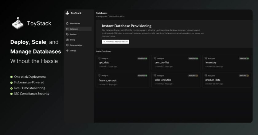Click the 'Active Databases' section heading
Viewport: 258px width, 135px height.
[x=104, y=52]
